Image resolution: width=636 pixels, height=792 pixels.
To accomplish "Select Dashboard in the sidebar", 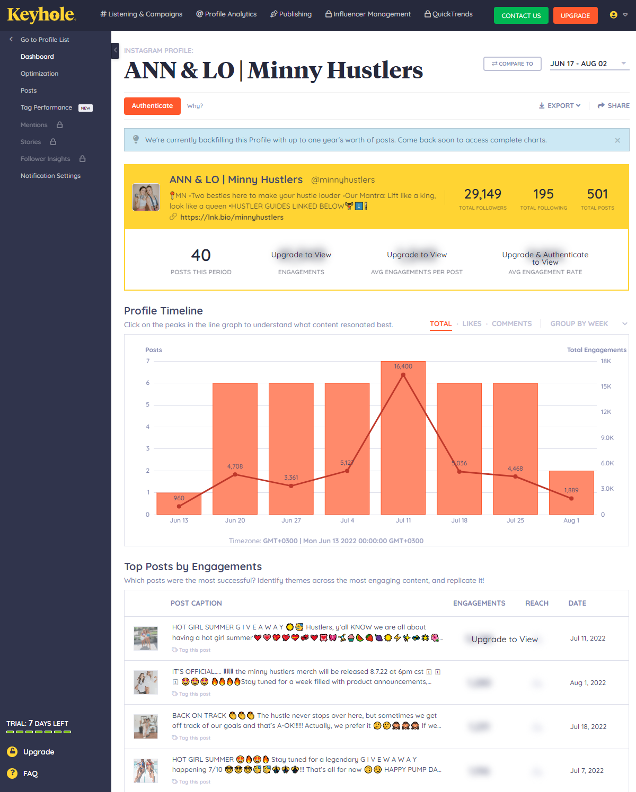I will [37, 57].
